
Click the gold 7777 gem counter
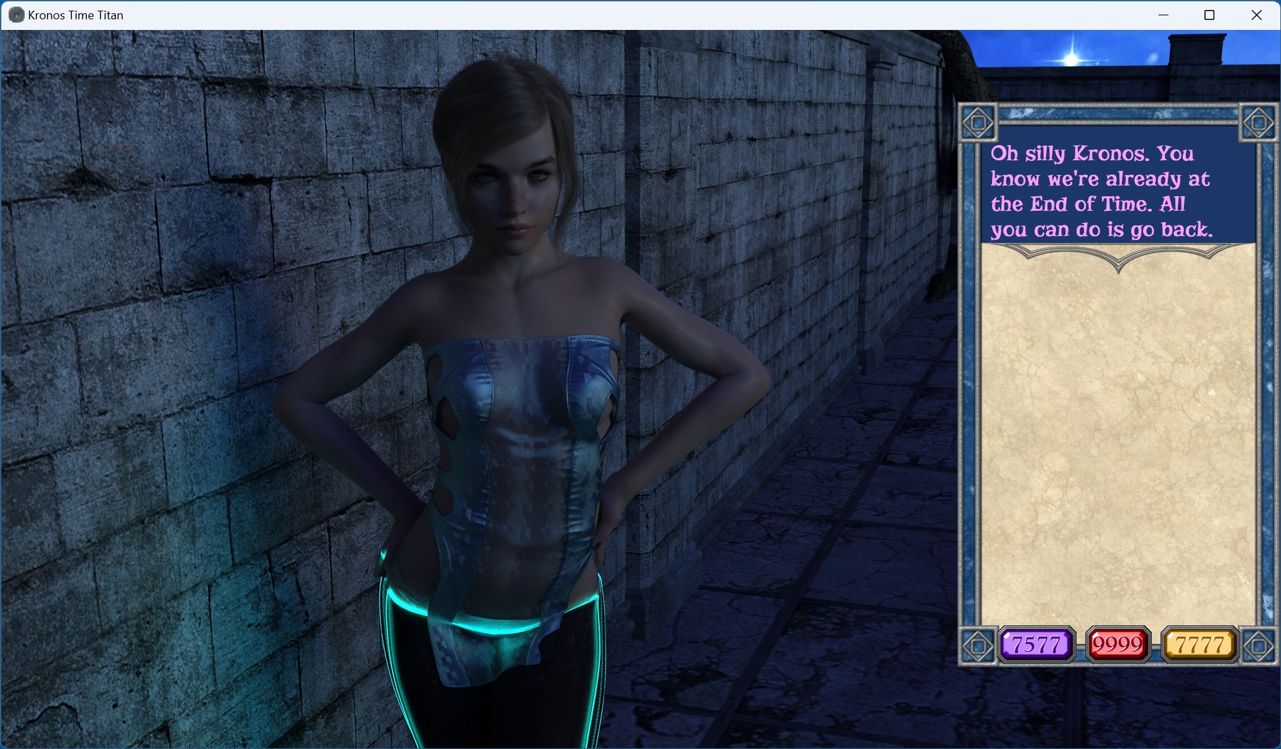[x=1200, y=644]
